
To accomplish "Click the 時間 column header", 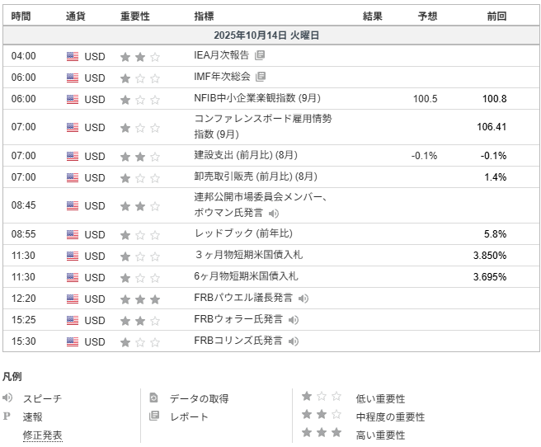I will pos(21,16).
